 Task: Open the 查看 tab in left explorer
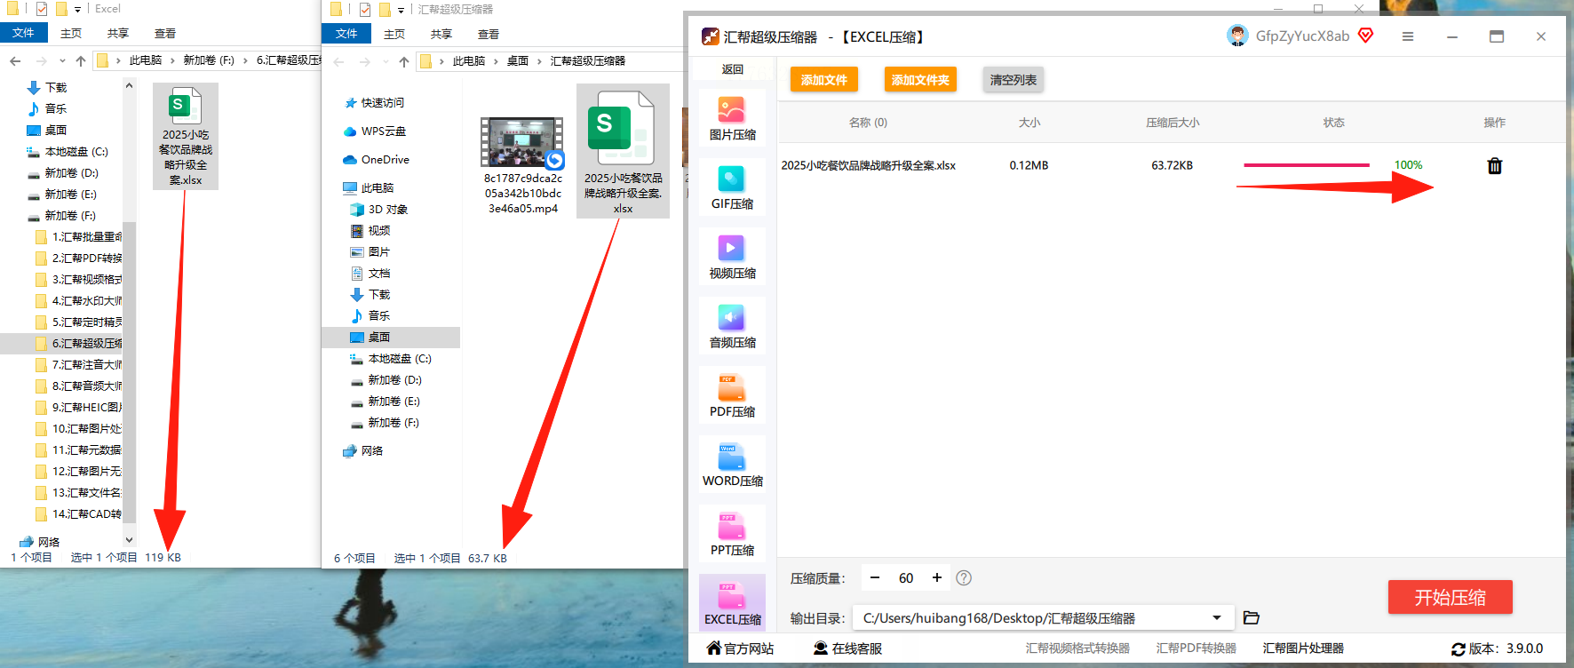pos(165,33)
